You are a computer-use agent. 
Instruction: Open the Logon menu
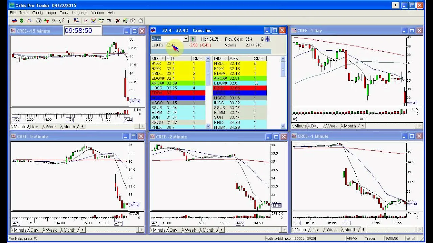pos(51,13)
